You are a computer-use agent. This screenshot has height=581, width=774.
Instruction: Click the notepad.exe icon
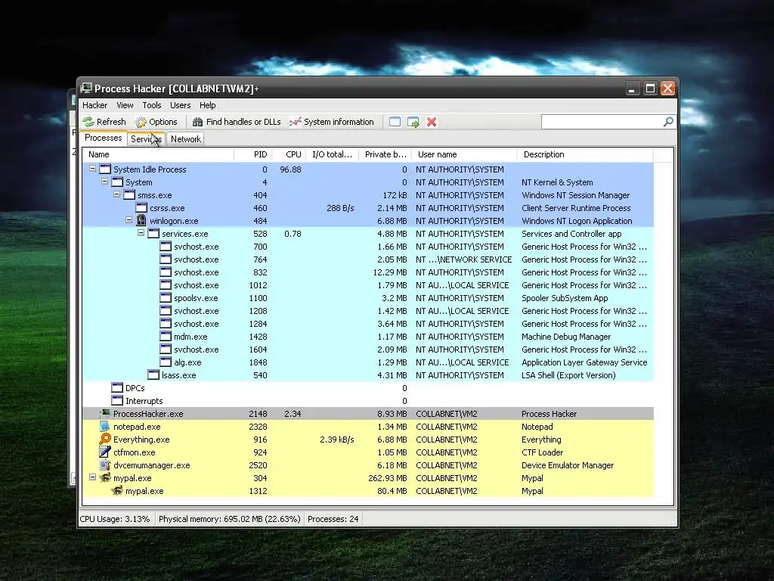104,426
